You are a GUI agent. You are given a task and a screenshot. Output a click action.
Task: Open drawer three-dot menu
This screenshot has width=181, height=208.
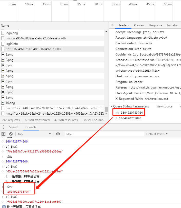point(3,127)
